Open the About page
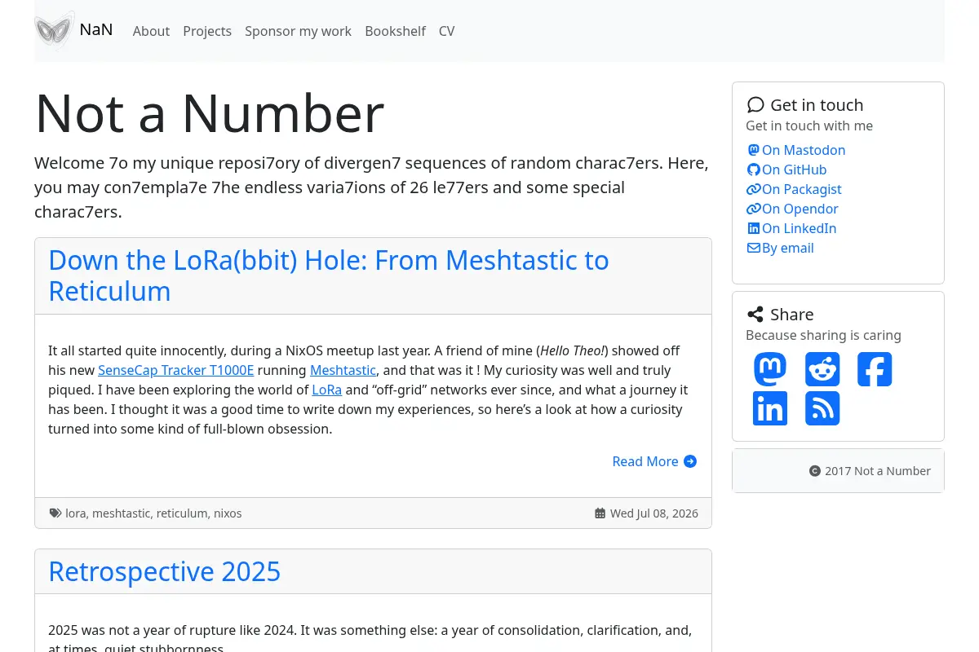The height and width of the screenshot is (652, 979). pyautogui.click(x=151, y=31)
